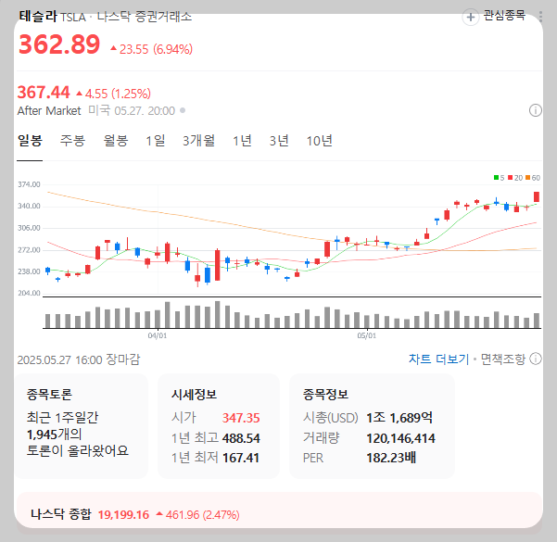Screen dimensions: 557x542
Task: Click the 1년 최고 value 488.54
Action: coord(241,438)
